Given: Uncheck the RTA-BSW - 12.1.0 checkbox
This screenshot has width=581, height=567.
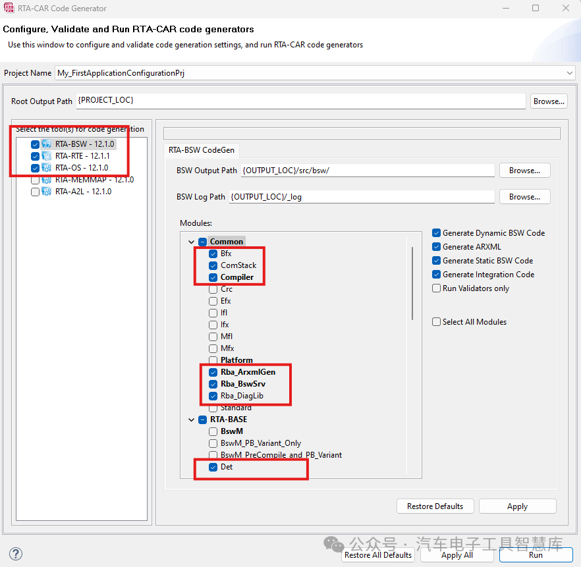Looking at the screenshot, I should click(35, 144).
